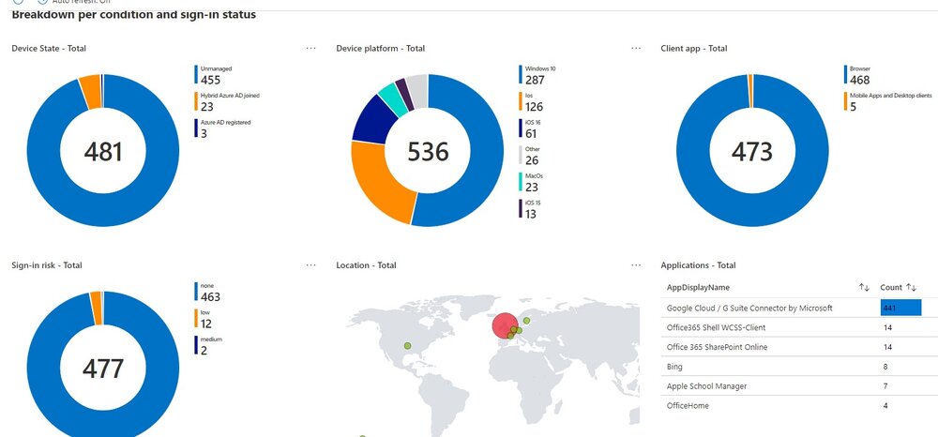The image size is (938, 437).
Task: Open more options for Location chart
Action: click(x=636, y=264)
